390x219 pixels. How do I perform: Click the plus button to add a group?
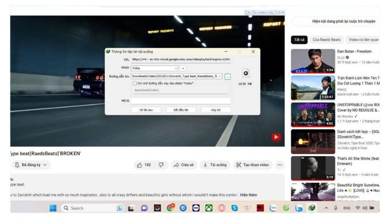pos(183,68)
